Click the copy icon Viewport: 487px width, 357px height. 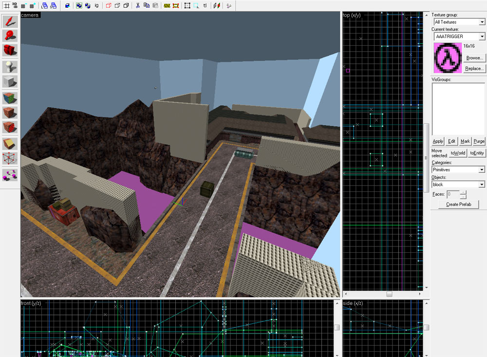point(147,5)
